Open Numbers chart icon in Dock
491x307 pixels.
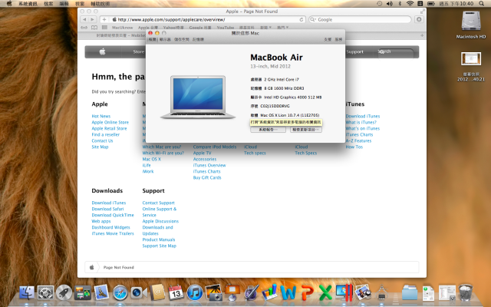(x=269, y=293)
